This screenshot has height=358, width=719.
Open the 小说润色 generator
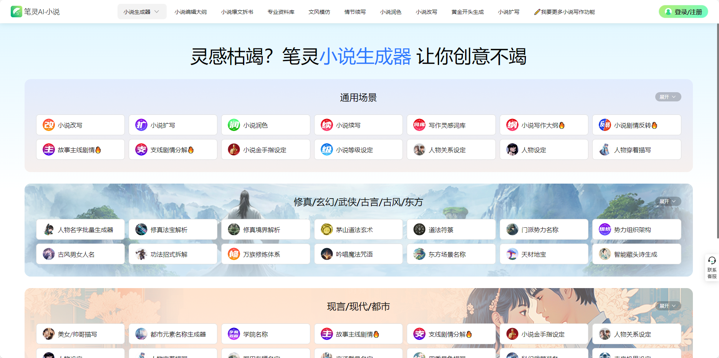(265, 124)
